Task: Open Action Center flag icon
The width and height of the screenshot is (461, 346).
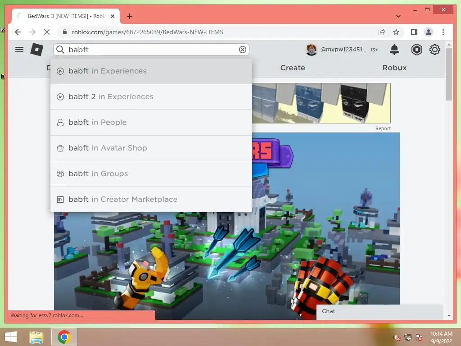Action: (419, 337)
